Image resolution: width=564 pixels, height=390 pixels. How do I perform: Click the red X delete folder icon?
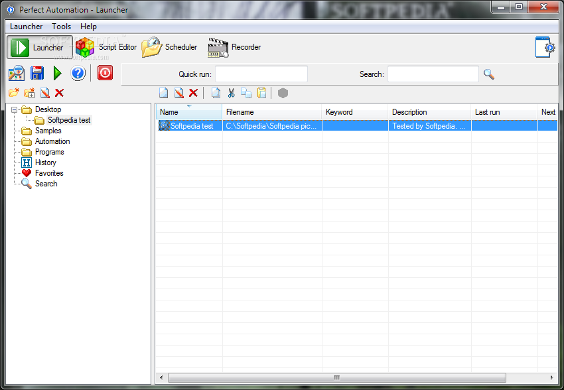click(x=59, y=93)
